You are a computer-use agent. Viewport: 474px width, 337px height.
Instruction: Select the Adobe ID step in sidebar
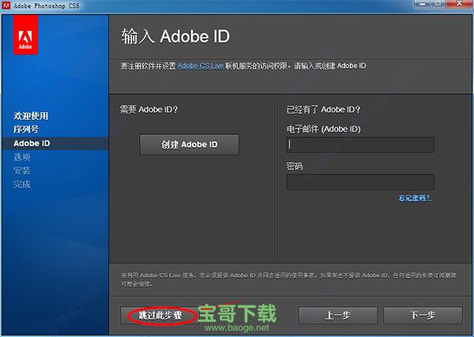(x=32, y=143)
